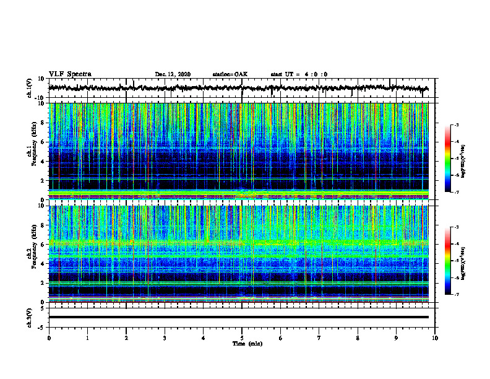Click the "5" tick on the ch.3(V) axis
The width and height of the screenshot is (490, 379).
click(43, 308)
